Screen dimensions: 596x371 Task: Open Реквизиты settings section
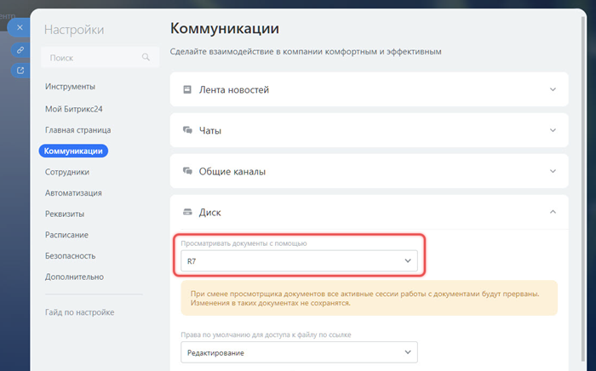point(65,214)
